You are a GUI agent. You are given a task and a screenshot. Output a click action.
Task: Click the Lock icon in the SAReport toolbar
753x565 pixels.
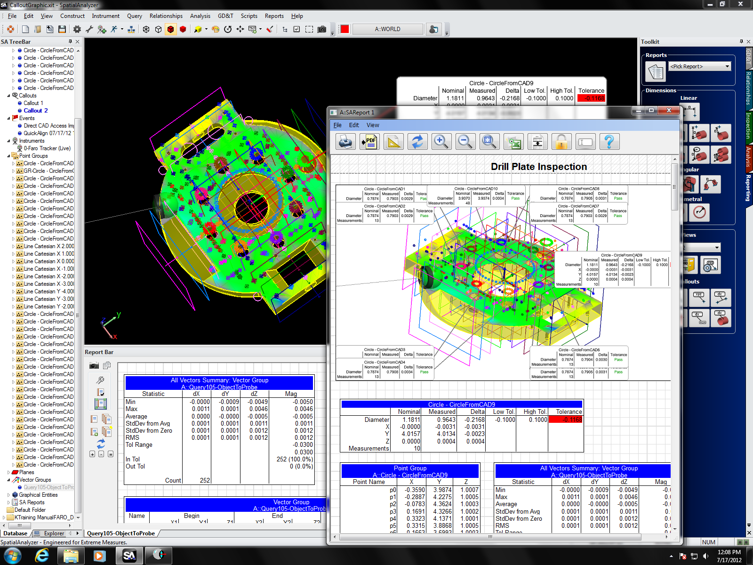(561, 141)
